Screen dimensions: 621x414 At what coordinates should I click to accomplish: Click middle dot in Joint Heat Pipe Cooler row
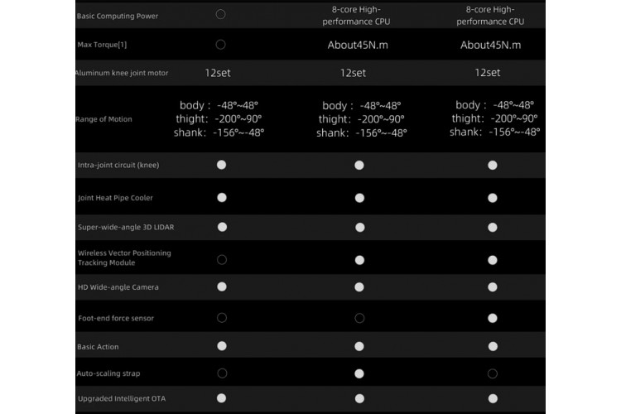(x=359, y=198)
